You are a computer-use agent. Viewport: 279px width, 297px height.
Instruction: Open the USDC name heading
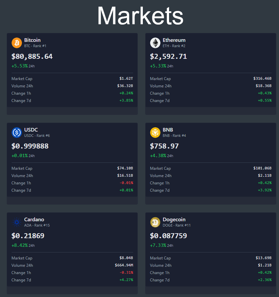tap(31, 130)
